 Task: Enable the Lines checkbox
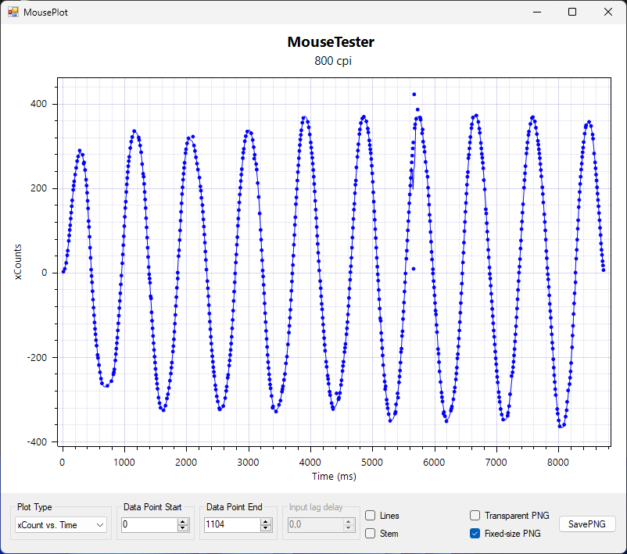[371, 516]
